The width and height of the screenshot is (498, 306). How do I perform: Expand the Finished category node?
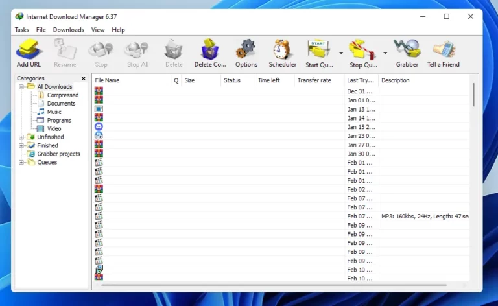pyautogui.click(x=21, y=146)
